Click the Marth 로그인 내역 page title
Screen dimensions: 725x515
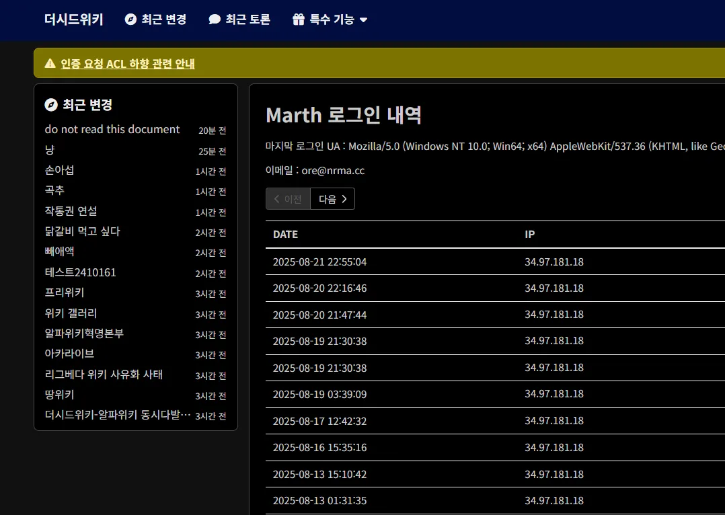pos(344,115)
